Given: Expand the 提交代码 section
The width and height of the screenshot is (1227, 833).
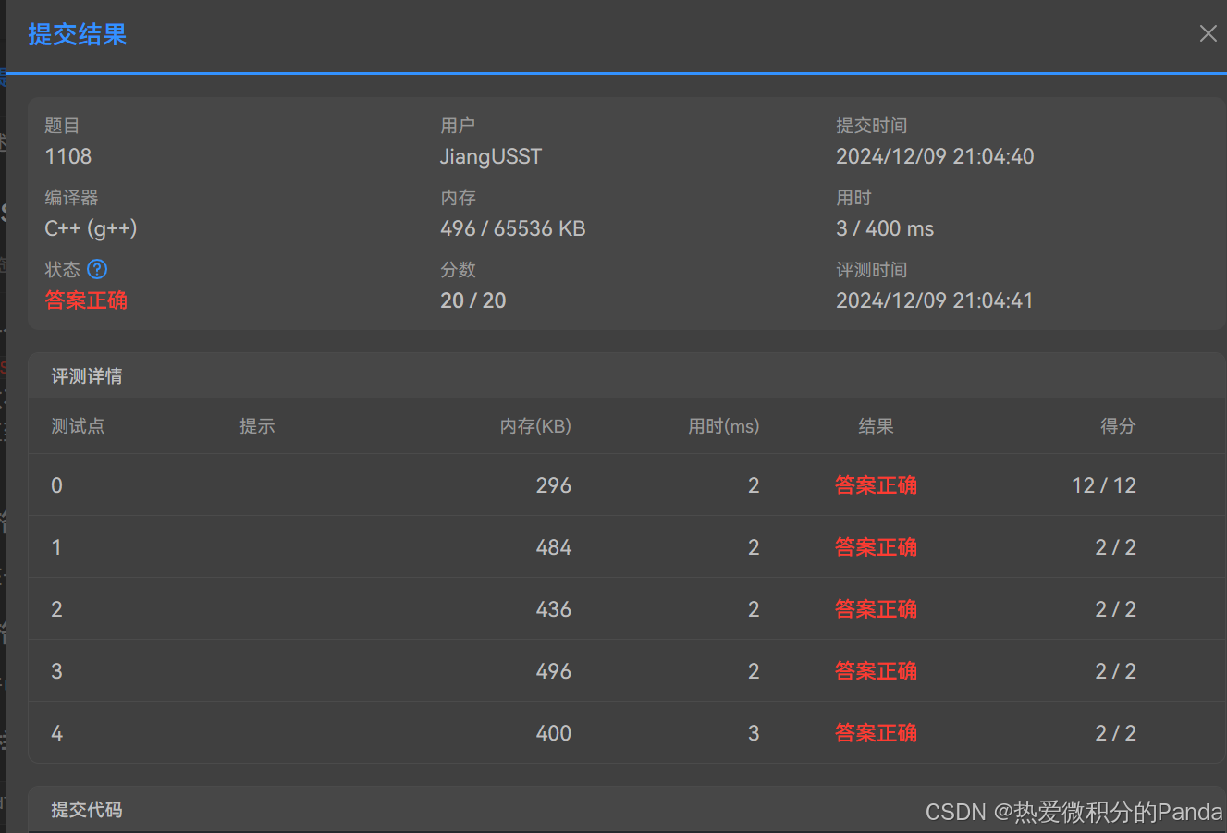Looking at the screenshot, I should coord(87,809).
